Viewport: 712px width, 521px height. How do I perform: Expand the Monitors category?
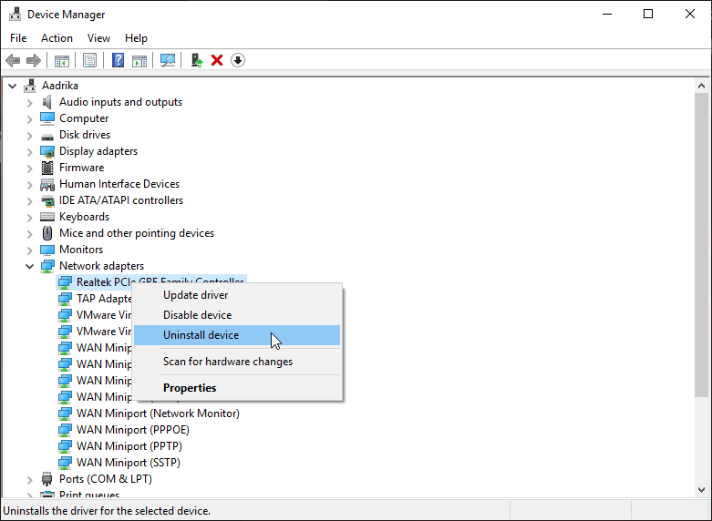30,250
